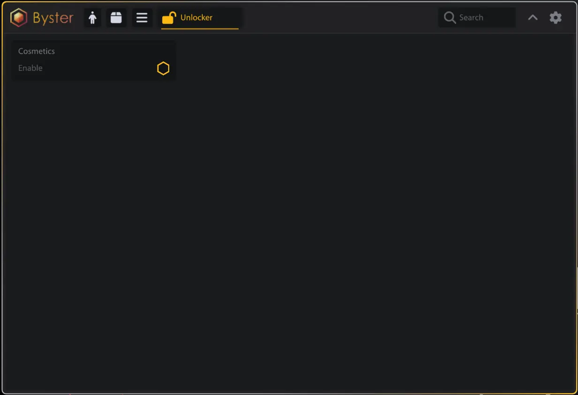
Task: Open the character tab with person icon
Action: [93, 18]
